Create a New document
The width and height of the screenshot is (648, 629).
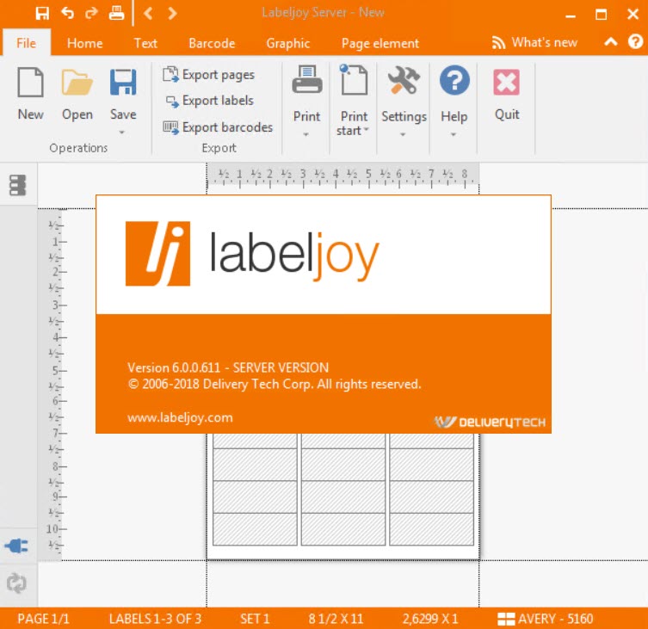tap(31, 94)
